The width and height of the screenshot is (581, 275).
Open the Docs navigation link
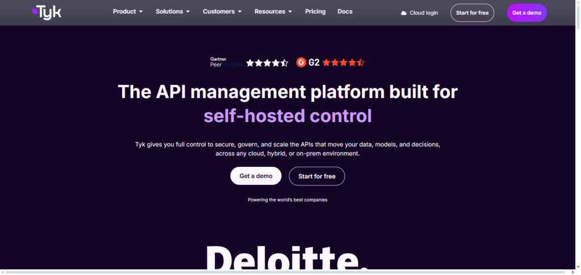(345, 11)
